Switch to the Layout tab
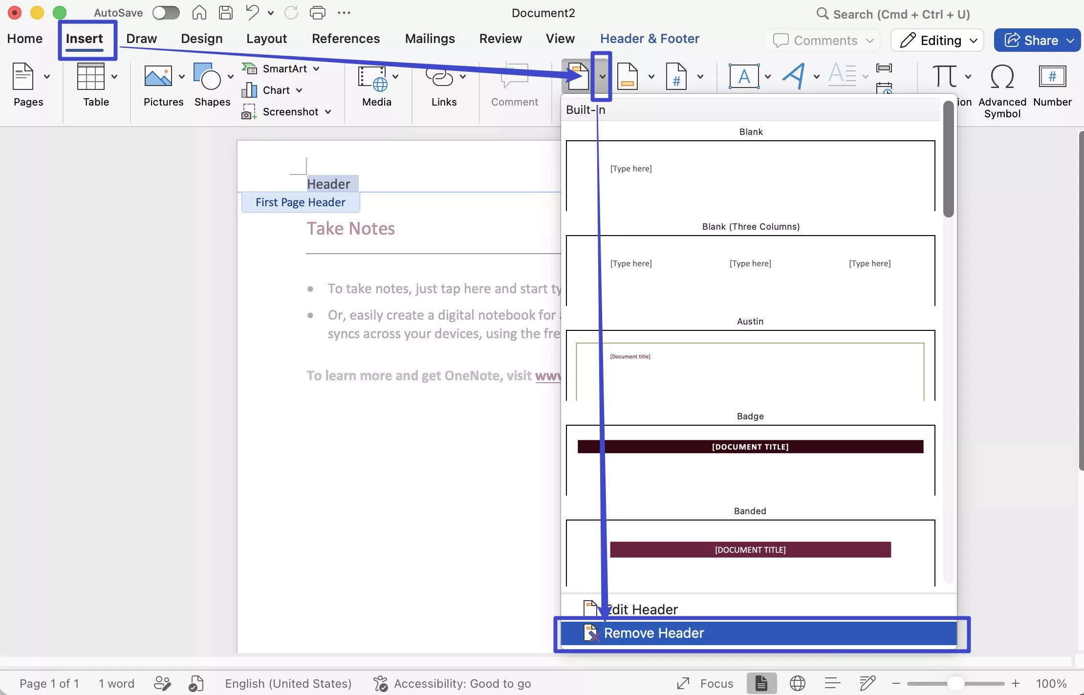Screen dimensions: 1084x695 [266, 39]
